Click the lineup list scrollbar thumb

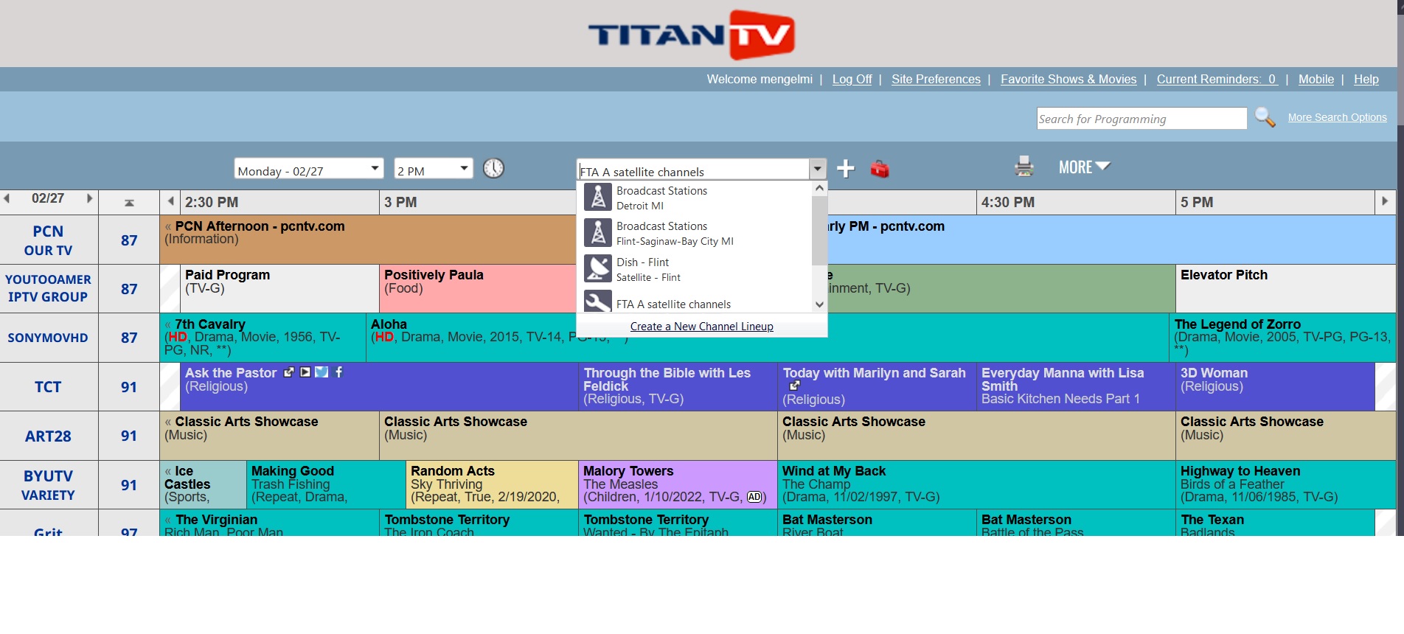click(819, 231)
